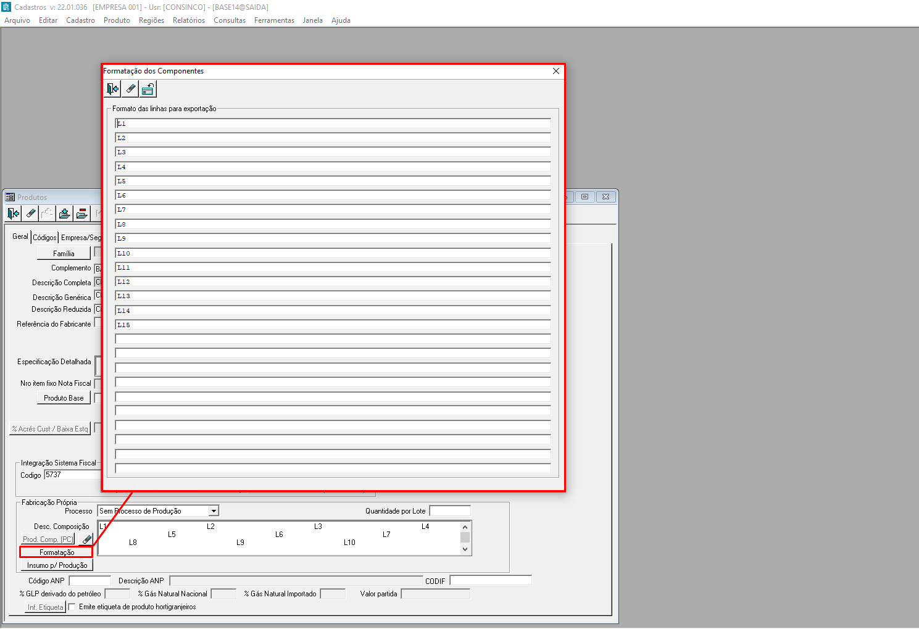This screenshot has width=919, height=629.
Task: Open the Consultas menu
Action: click(230, 20)
